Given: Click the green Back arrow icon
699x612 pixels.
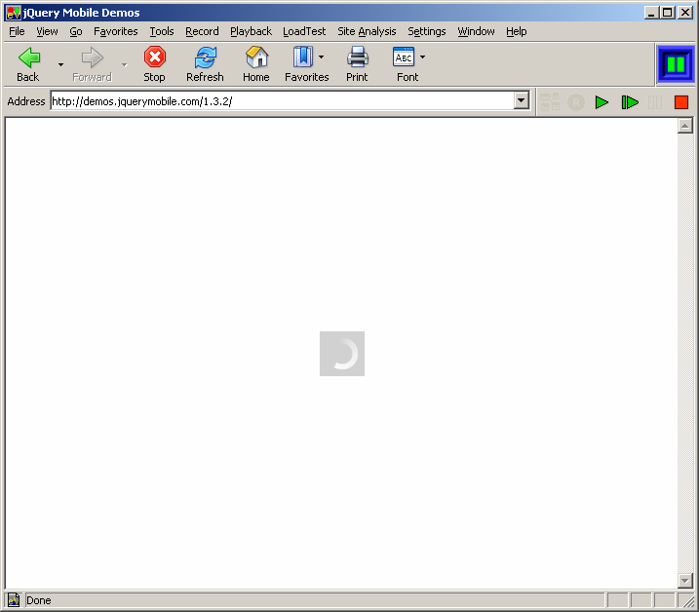Looking at the screenshot, I should click(29, 57).
